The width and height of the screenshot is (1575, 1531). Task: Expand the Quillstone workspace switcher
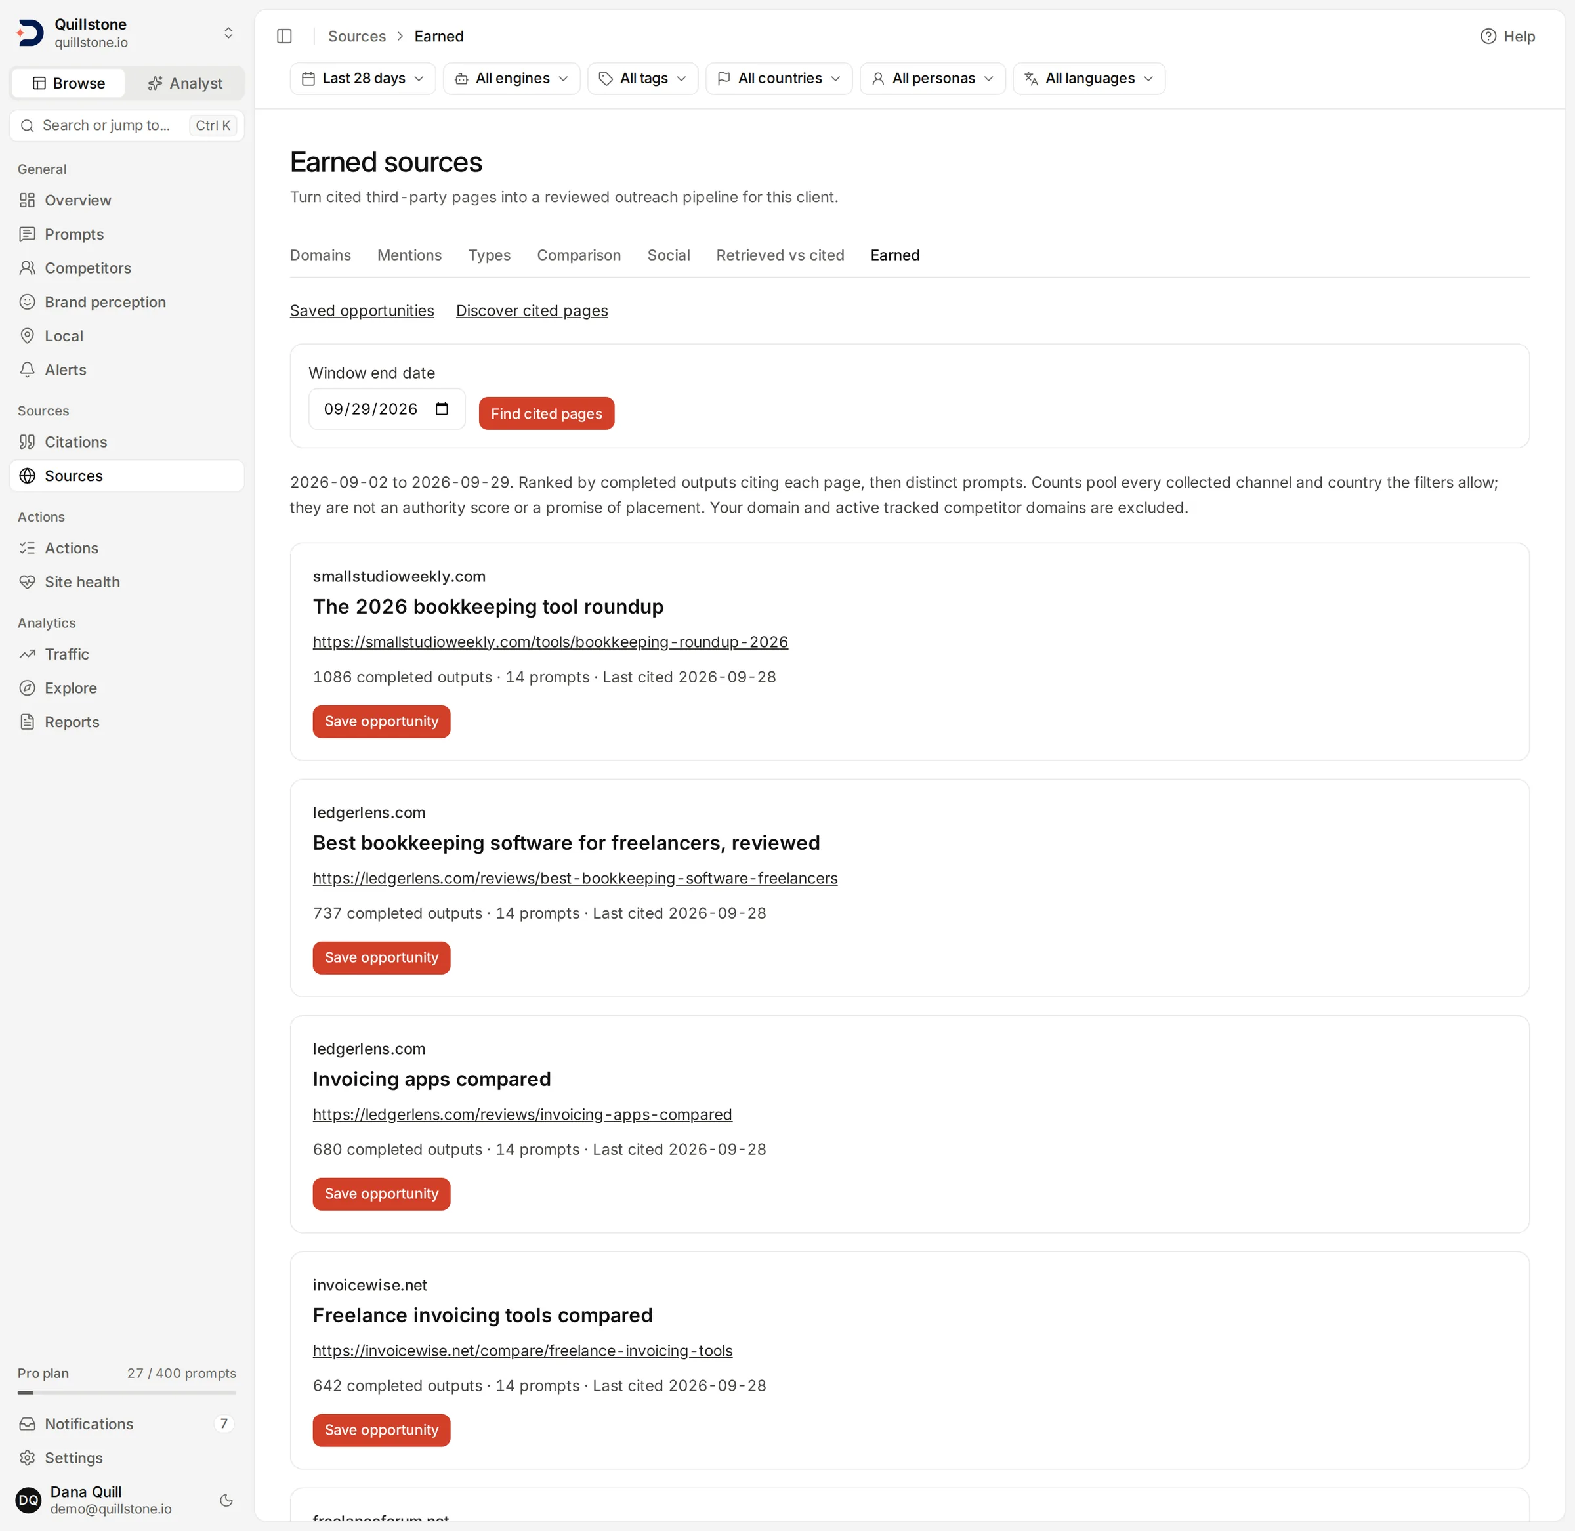tap(228, 33)
